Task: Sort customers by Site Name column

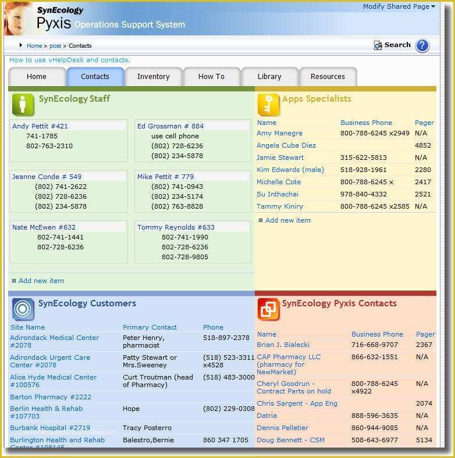Action: (28, 327)
